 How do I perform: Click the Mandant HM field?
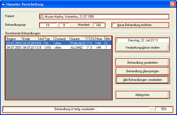[98, 25]
